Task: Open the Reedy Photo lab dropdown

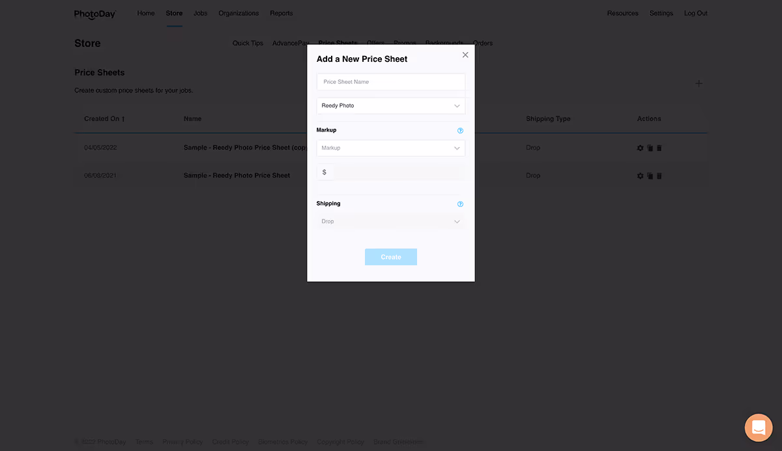Action: pos(391,105)
